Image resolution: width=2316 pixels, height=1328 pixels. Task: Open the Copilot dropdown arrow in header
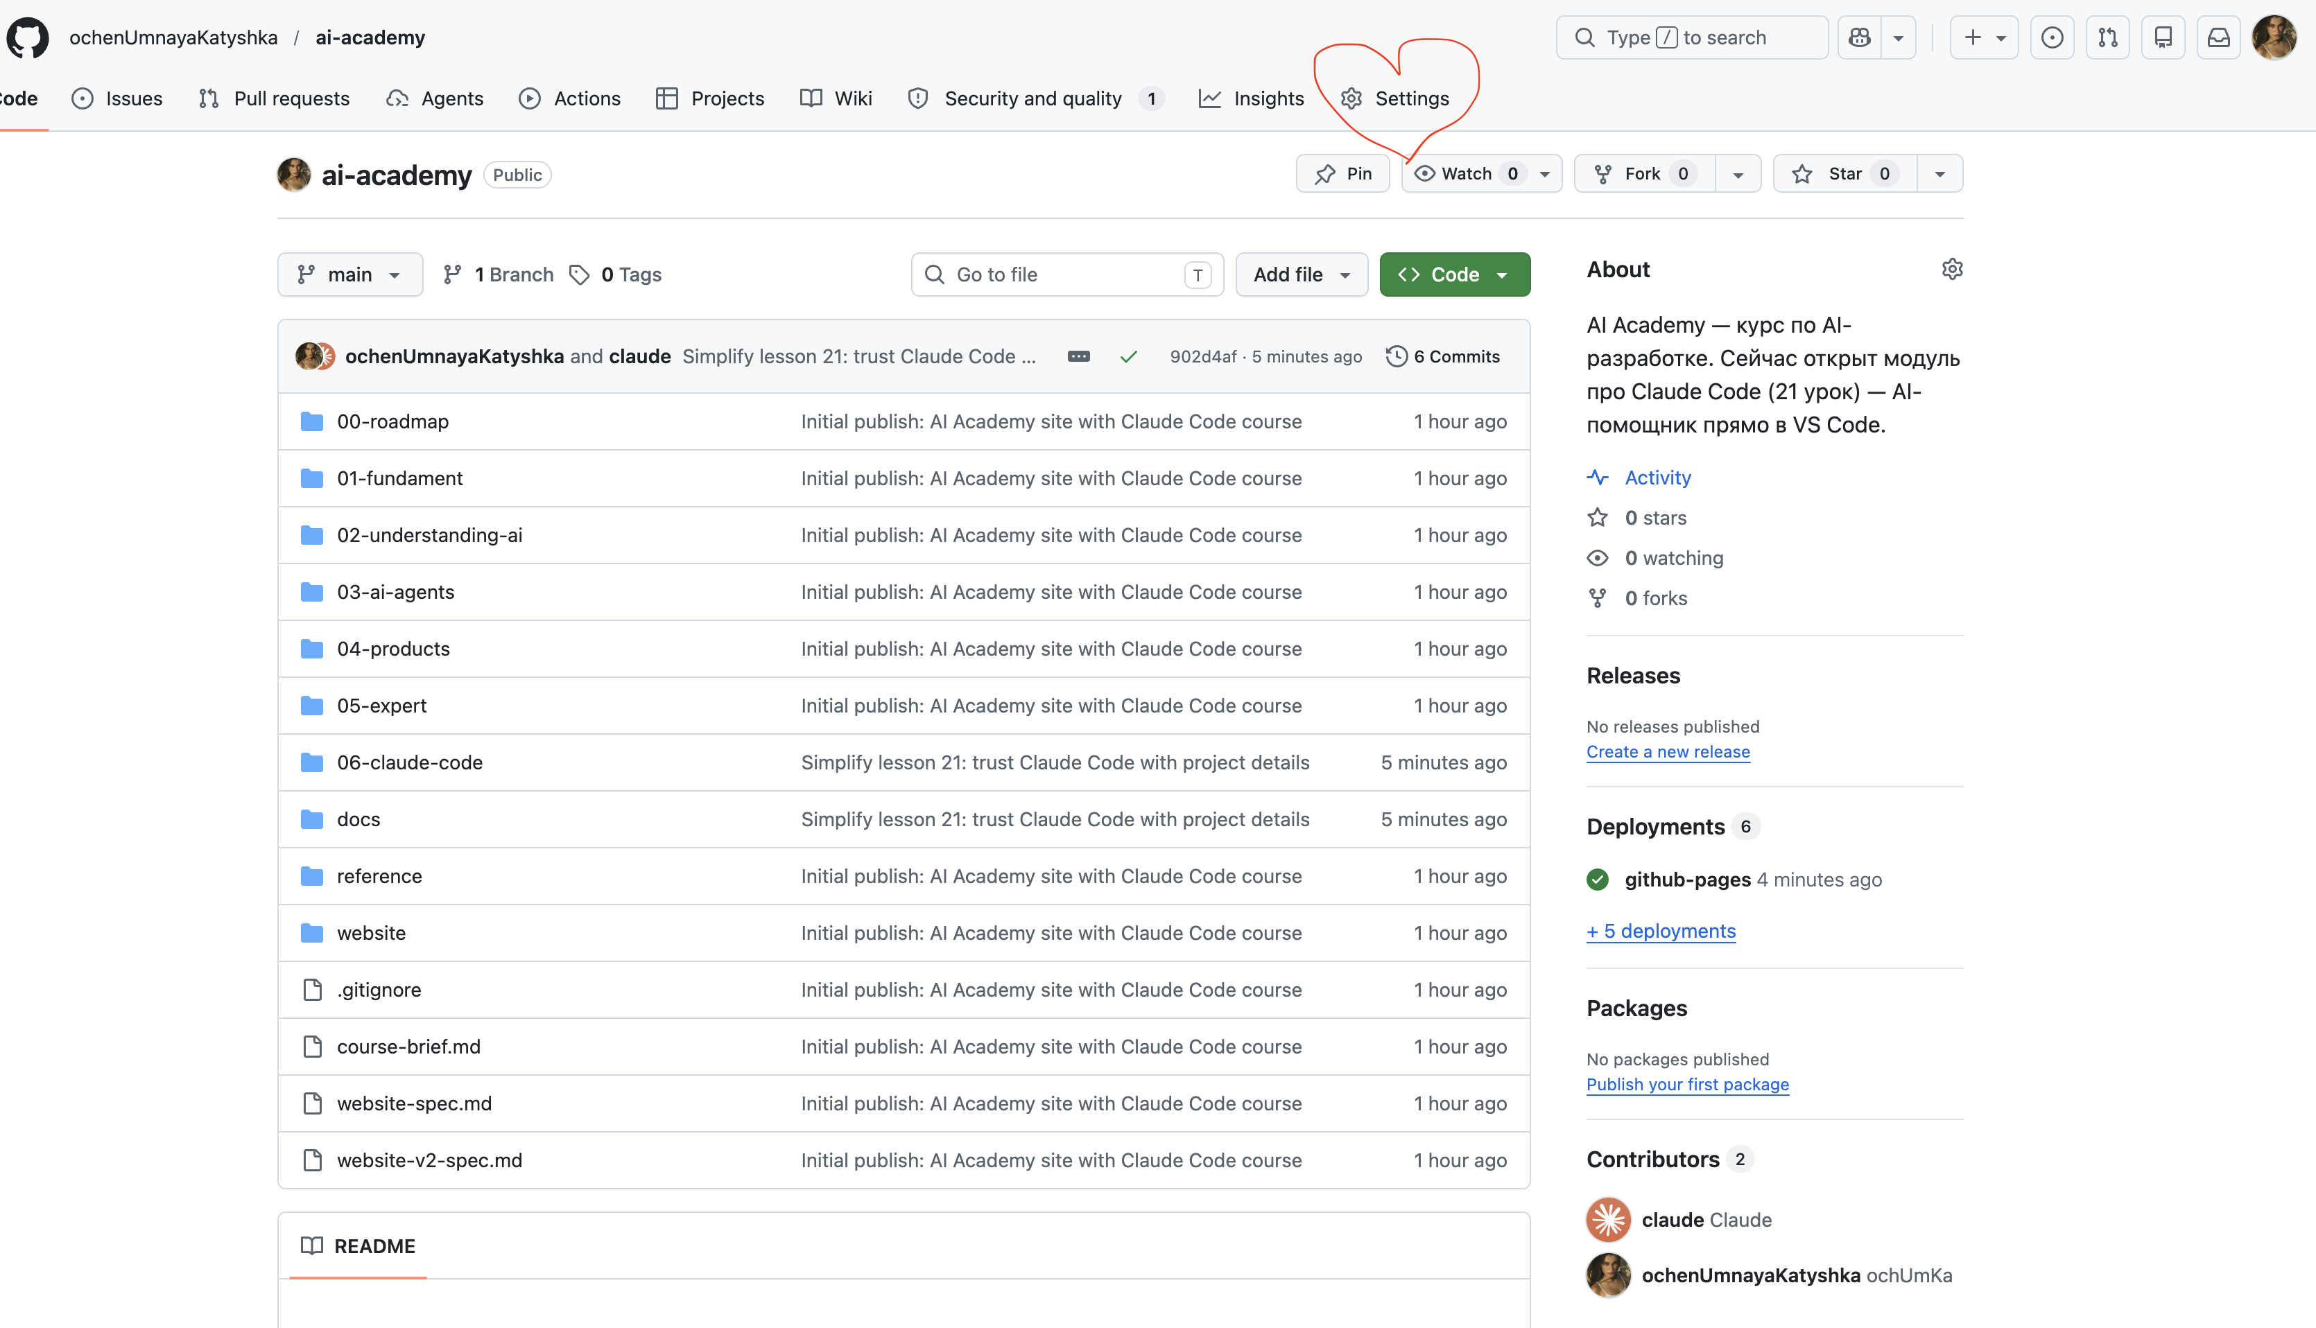pos(1898,37)
